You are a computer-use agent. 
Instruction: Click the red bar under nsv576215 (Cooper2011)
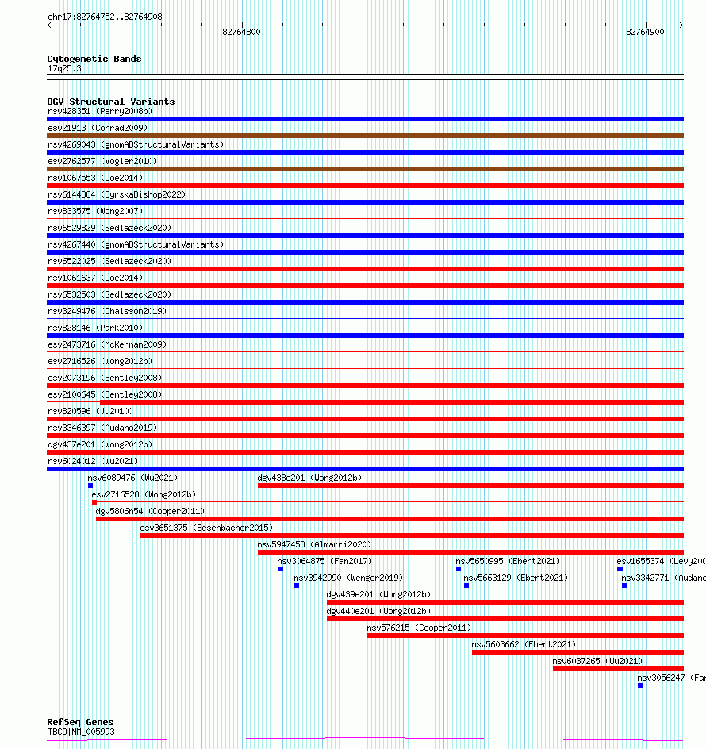525,636
